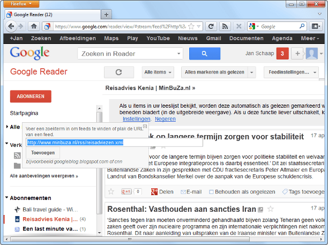Follow the Instellingen link

[x=136, y=119]
